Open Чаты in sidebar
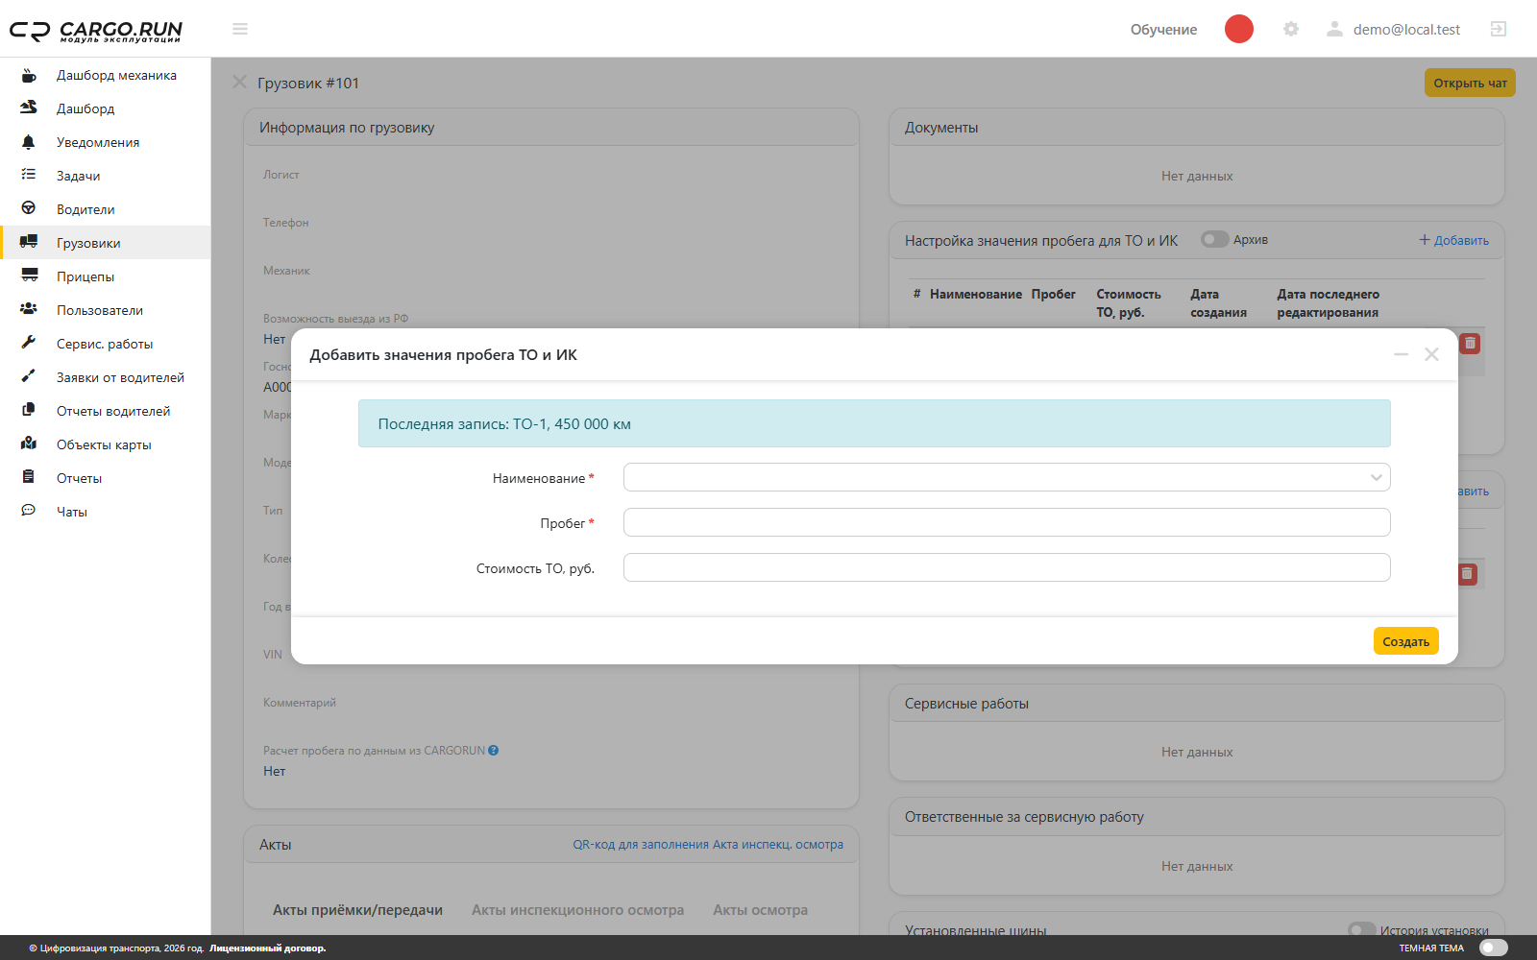 [x=106, y=512]
